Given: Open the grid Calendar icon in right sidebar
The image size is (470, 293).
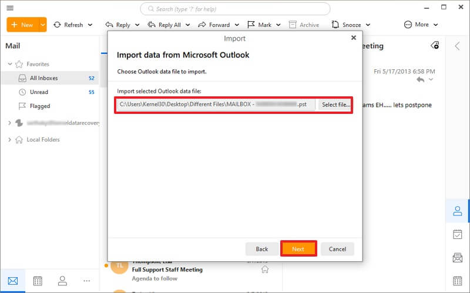Looking at the screenshot, I should click(x=458, y=281).
